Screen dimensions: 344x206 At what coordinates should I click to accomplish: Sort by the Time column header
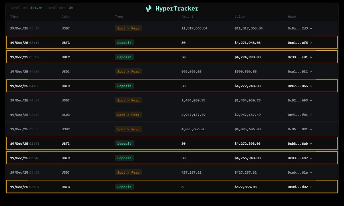[14, 17]
